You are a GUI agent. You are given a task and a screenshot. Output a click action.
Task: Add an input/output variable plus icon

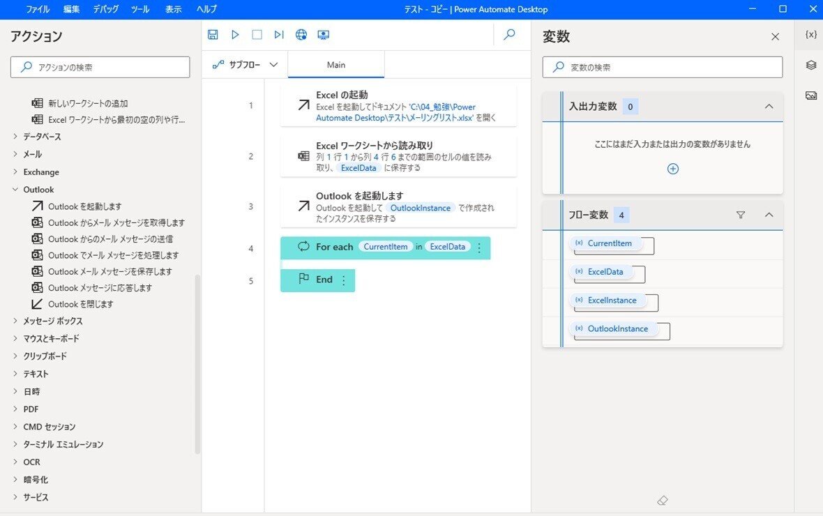coord(673,169)
